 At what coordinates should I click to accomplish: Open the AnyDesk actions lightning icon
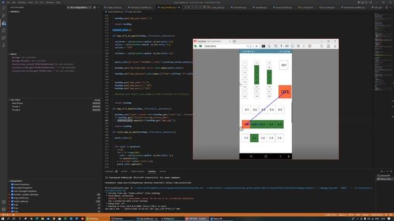[x=281, y=46]
